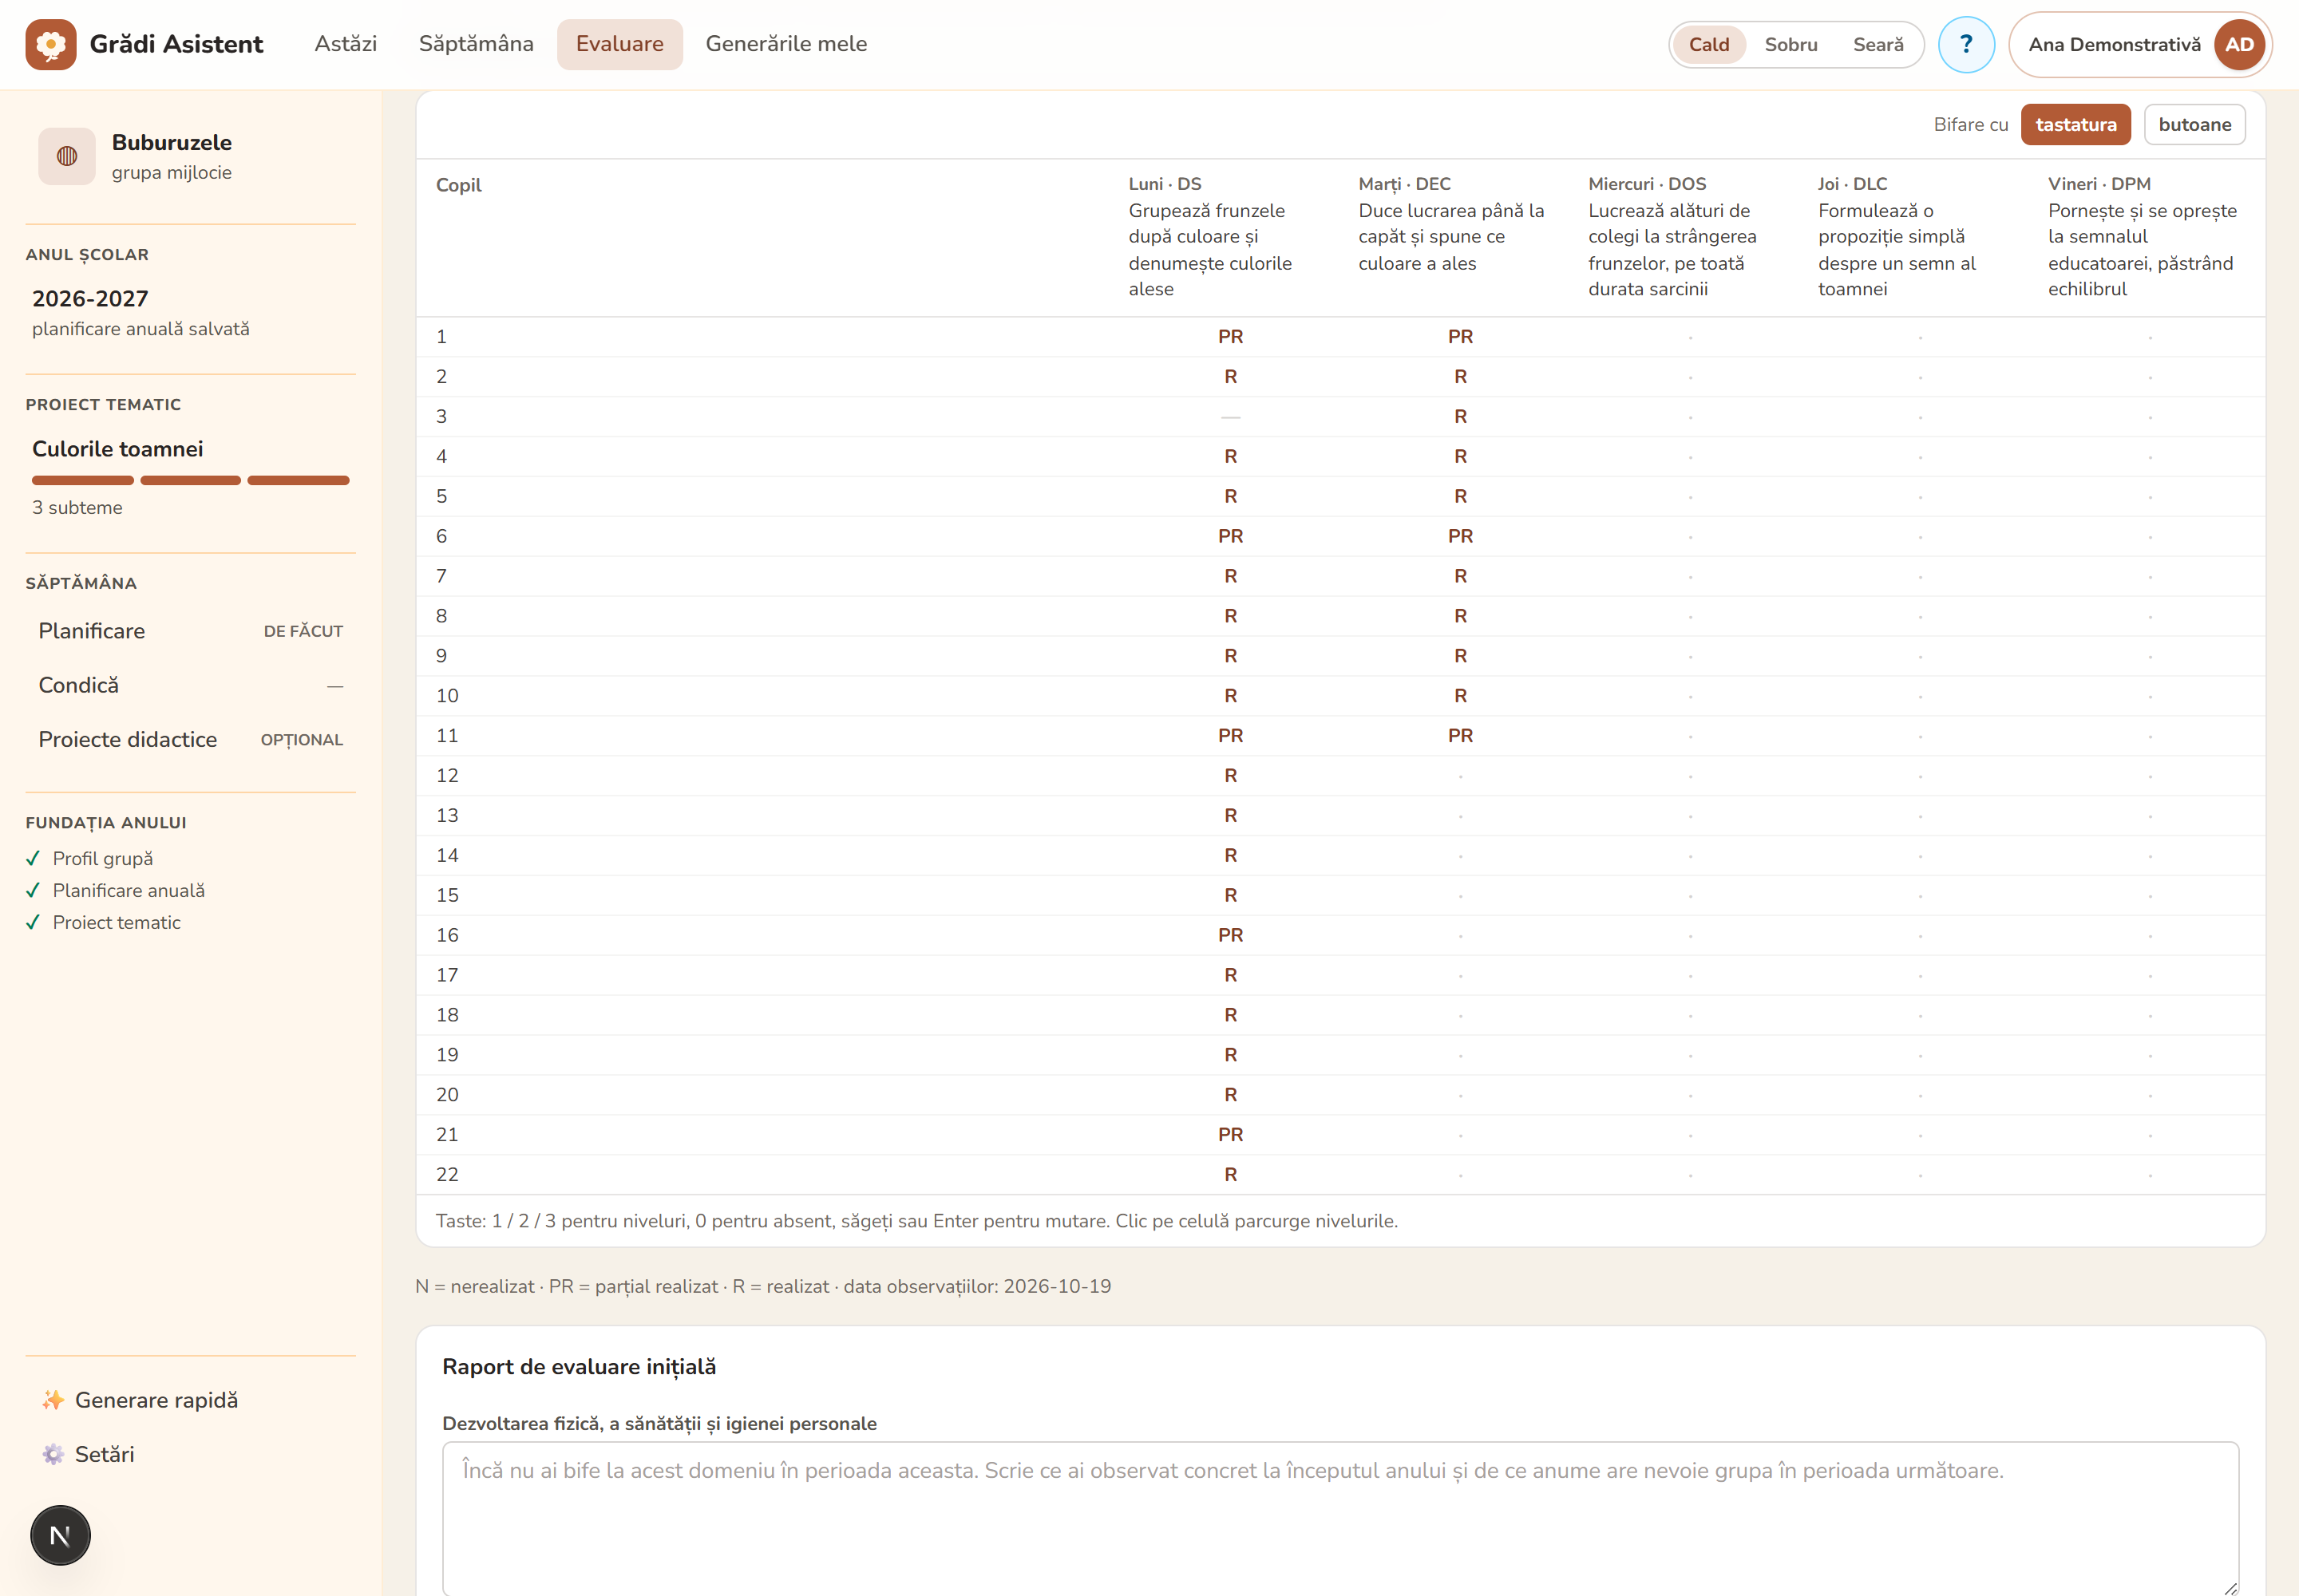Open Planificare in the weekly sidebar
The image size is (2299, 1596).
point(190,631)
